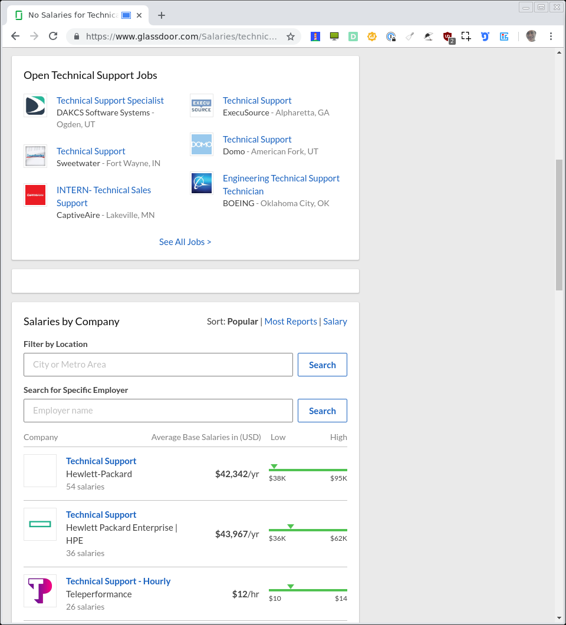Close the No Salaries browser tab
The height and width of the screenshot is (625, 566).
coord(139,15)
